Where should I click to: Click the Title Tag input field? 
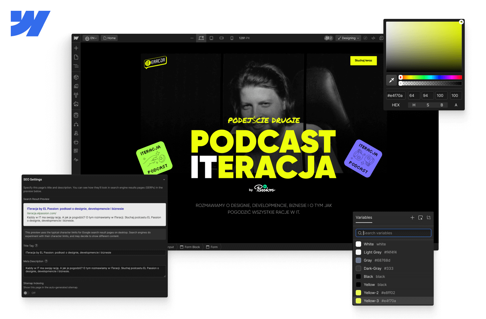[94, 252]
